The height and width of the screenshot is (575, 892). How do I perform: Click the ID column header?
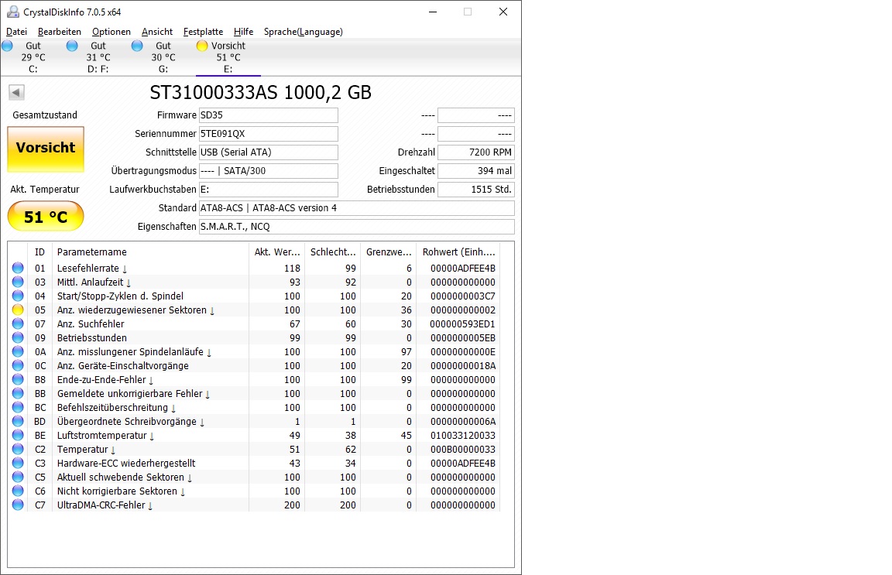click(39, 252)
